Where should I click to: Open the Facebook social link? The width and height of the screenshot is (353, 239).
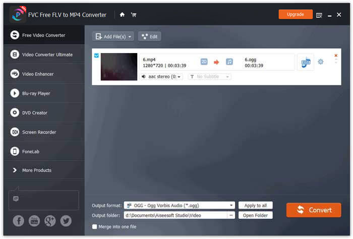tap(19, 221)
